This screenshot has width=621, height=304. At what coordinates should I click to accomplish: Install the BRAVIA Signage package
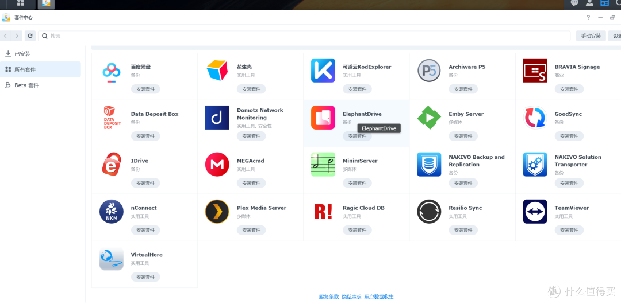569,89
